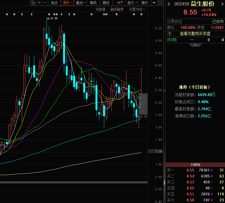Go to previous stock with left arrow

[x=168, y=4]
